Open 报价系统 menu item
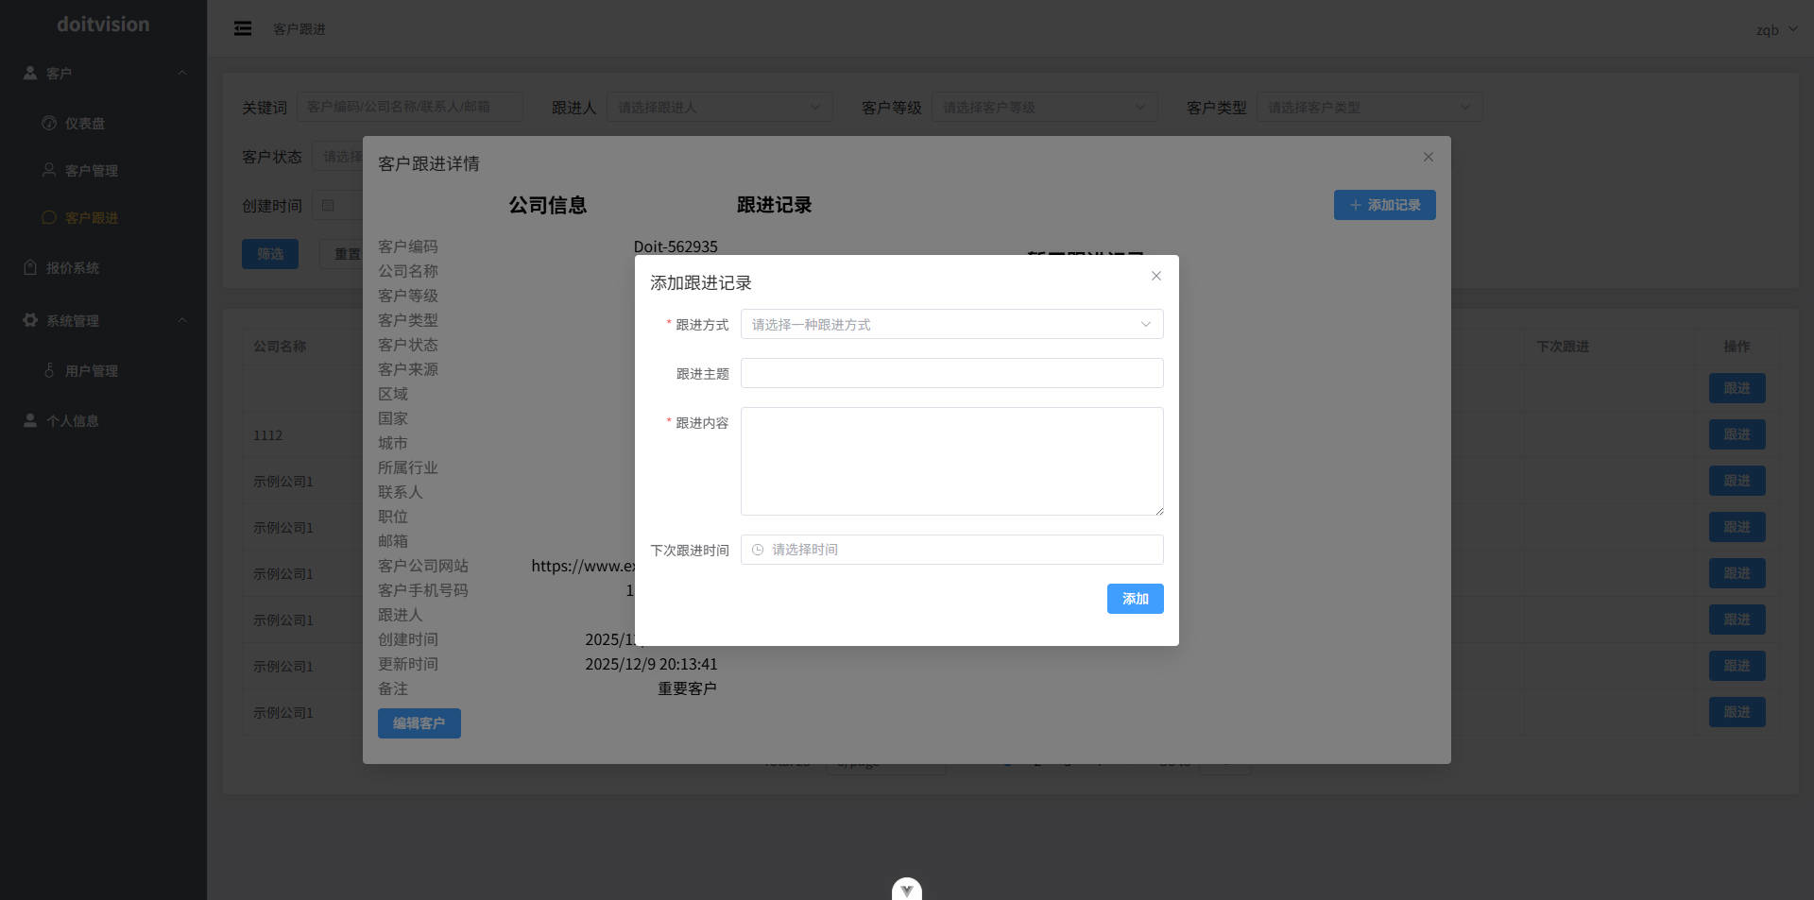This screenshot has height=900, width=1814. click(103, 267)
